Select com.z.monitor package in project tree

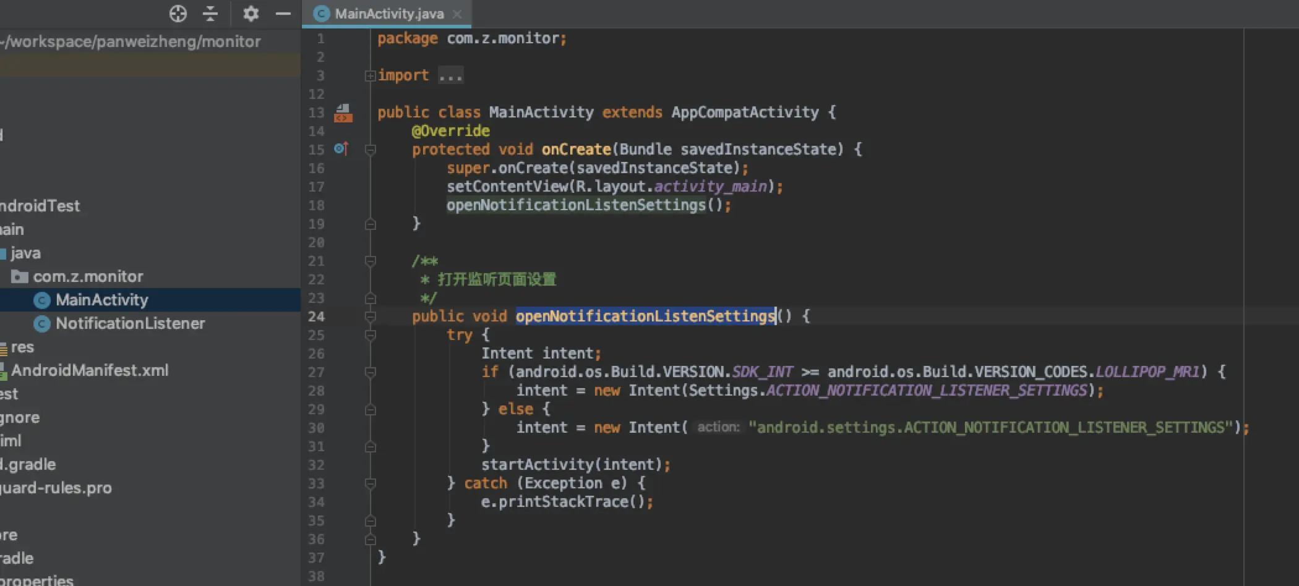(x=88, y=276)
